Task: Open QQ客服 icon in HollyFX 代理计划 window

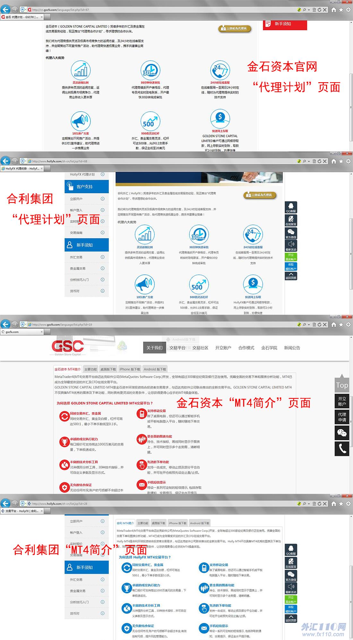Action: 291,207
